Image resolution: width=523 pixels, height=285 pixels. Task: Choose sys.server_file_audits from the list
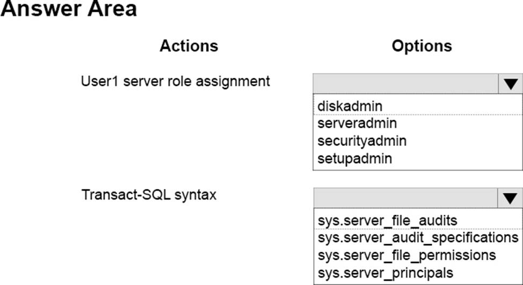pyautogui.click(x=387, y=221)
